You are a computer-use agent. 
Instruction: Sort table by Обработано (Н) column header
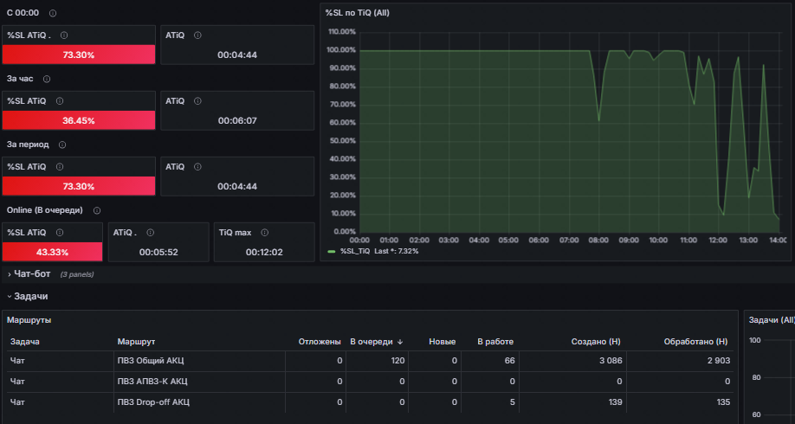[695, 342]
